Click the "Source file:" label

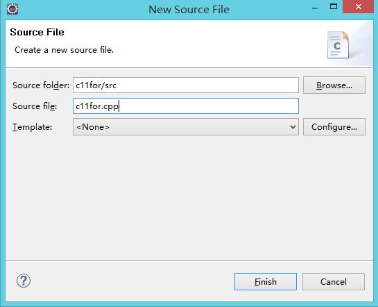pyautogui.click(x=35, y=106)
